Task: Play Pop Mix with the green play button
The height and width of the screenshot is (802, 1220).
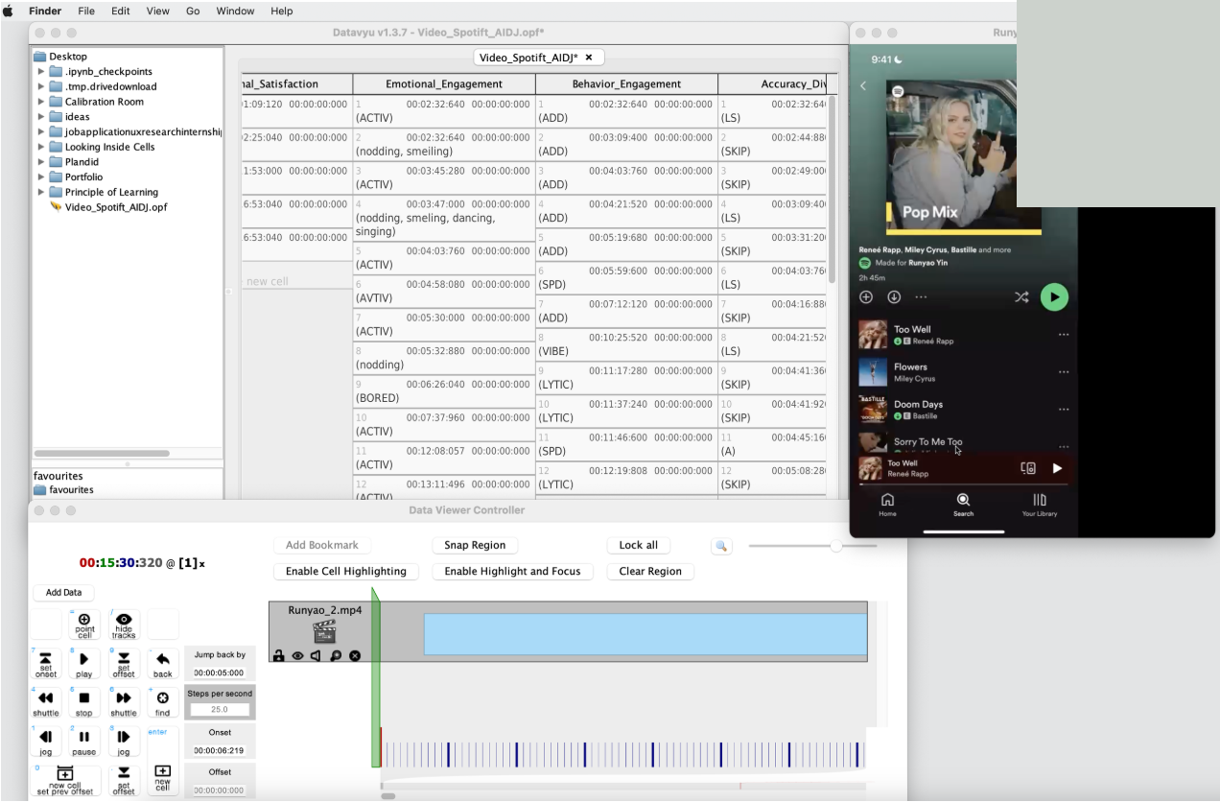Action: click(1054, 296)
